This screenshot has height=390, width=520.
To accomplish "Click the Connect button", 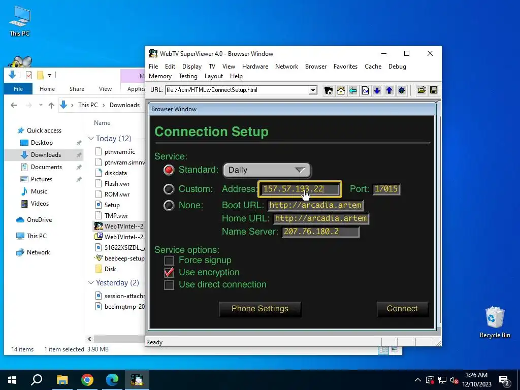I will click(402, 309).
